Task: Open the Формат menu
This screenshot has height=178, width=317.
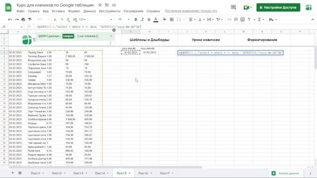Action: (x=74, y=11)
